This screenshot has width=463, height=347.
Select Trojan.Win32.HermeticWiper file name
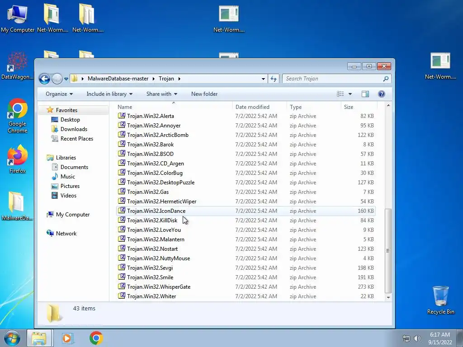click(x=161, y=202)
